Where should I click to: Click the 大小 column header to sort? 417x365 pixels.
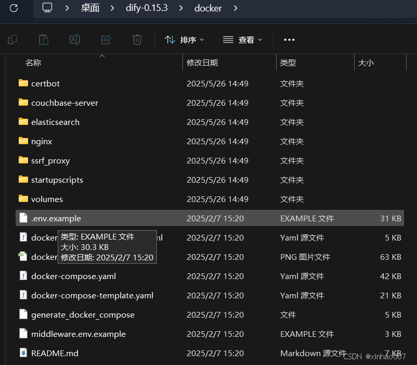pyautogui.click(x=366, y=62)
